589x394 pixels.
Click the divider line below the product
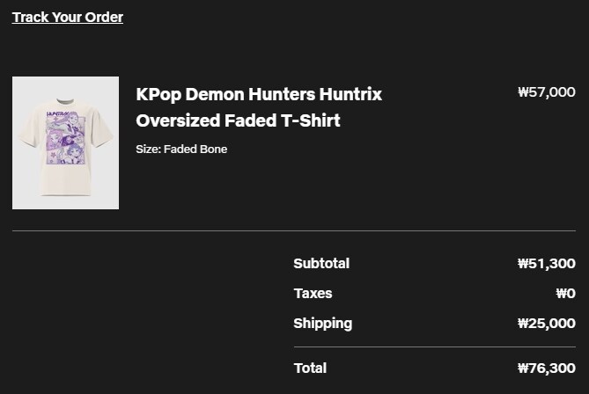tap(294, 230)
